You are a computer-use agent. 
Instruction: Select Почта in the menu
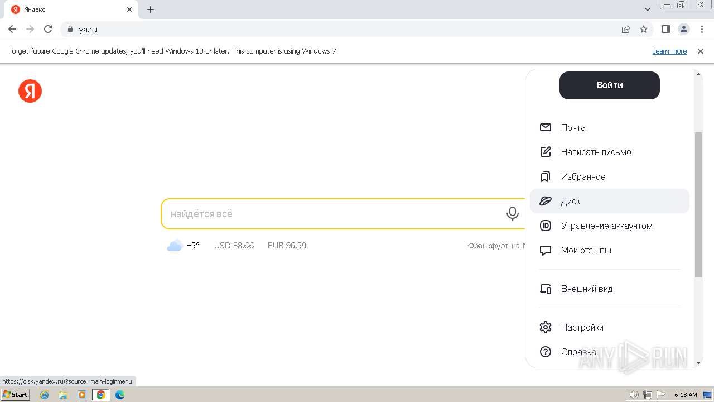(610, 127)
